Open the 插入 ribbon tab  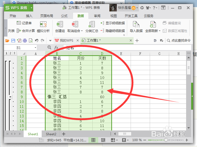29,16
